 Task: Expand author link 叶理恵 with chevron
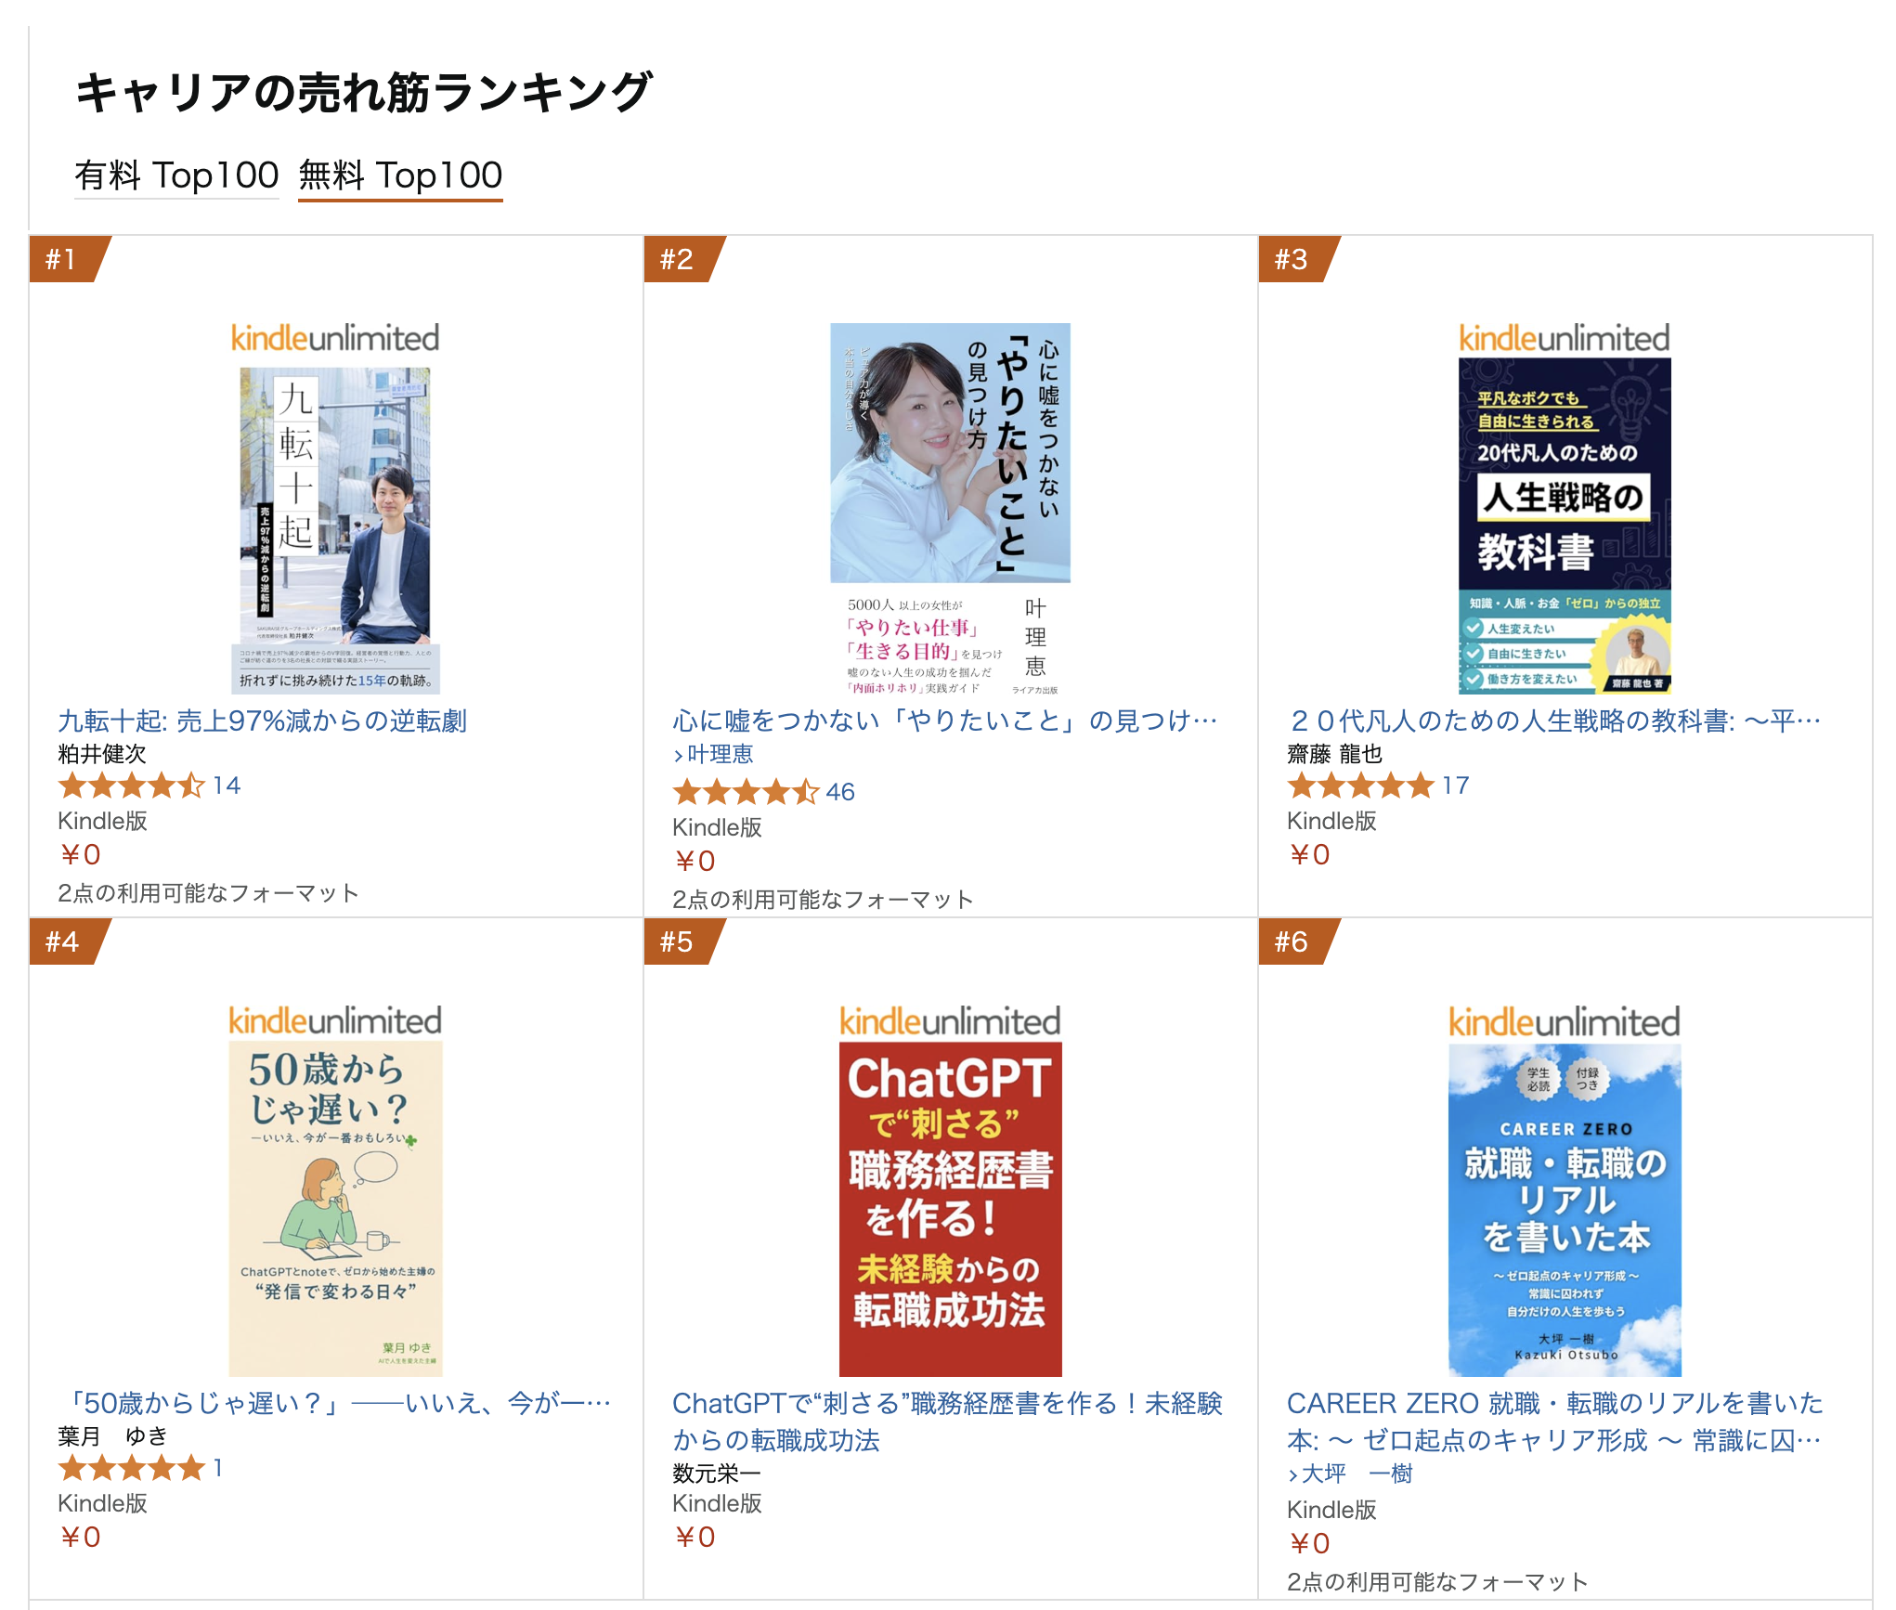(x=713, y=754)
